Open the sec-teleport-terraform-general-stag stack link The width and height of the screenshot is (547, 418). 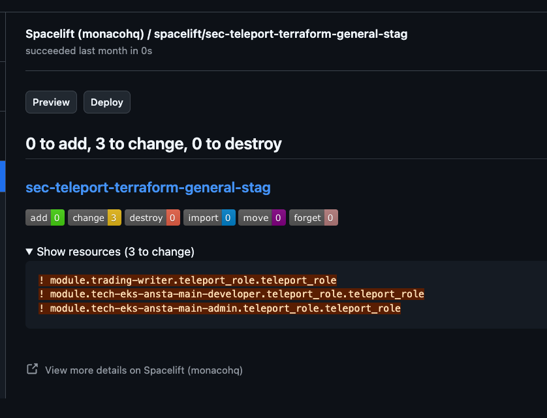(x=148, y=187)
